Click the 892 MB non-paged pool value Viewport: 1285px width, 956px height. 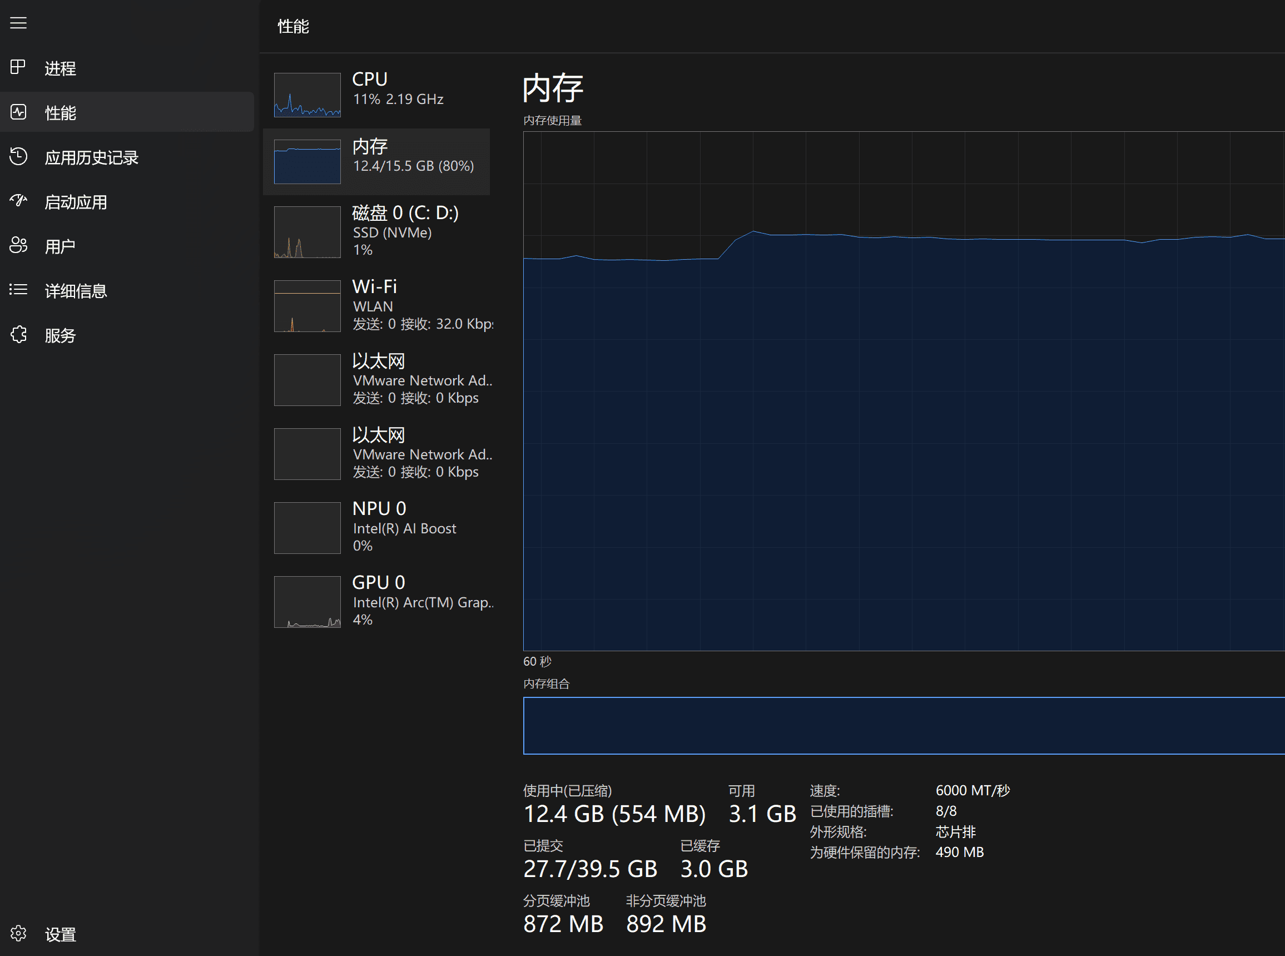667,924
